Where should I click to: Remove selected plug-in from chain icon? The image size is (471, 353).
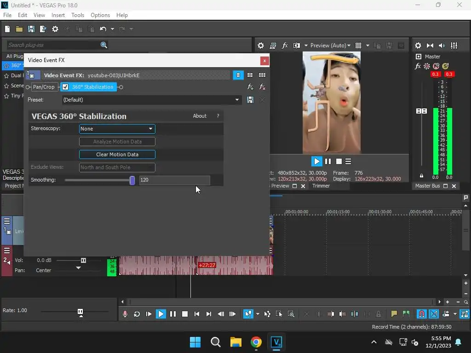pyautogui.click(x=262, y=87)
